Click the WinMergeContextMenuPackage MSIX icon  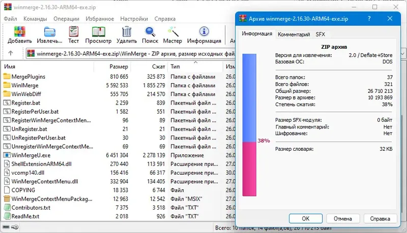point(7,199)
